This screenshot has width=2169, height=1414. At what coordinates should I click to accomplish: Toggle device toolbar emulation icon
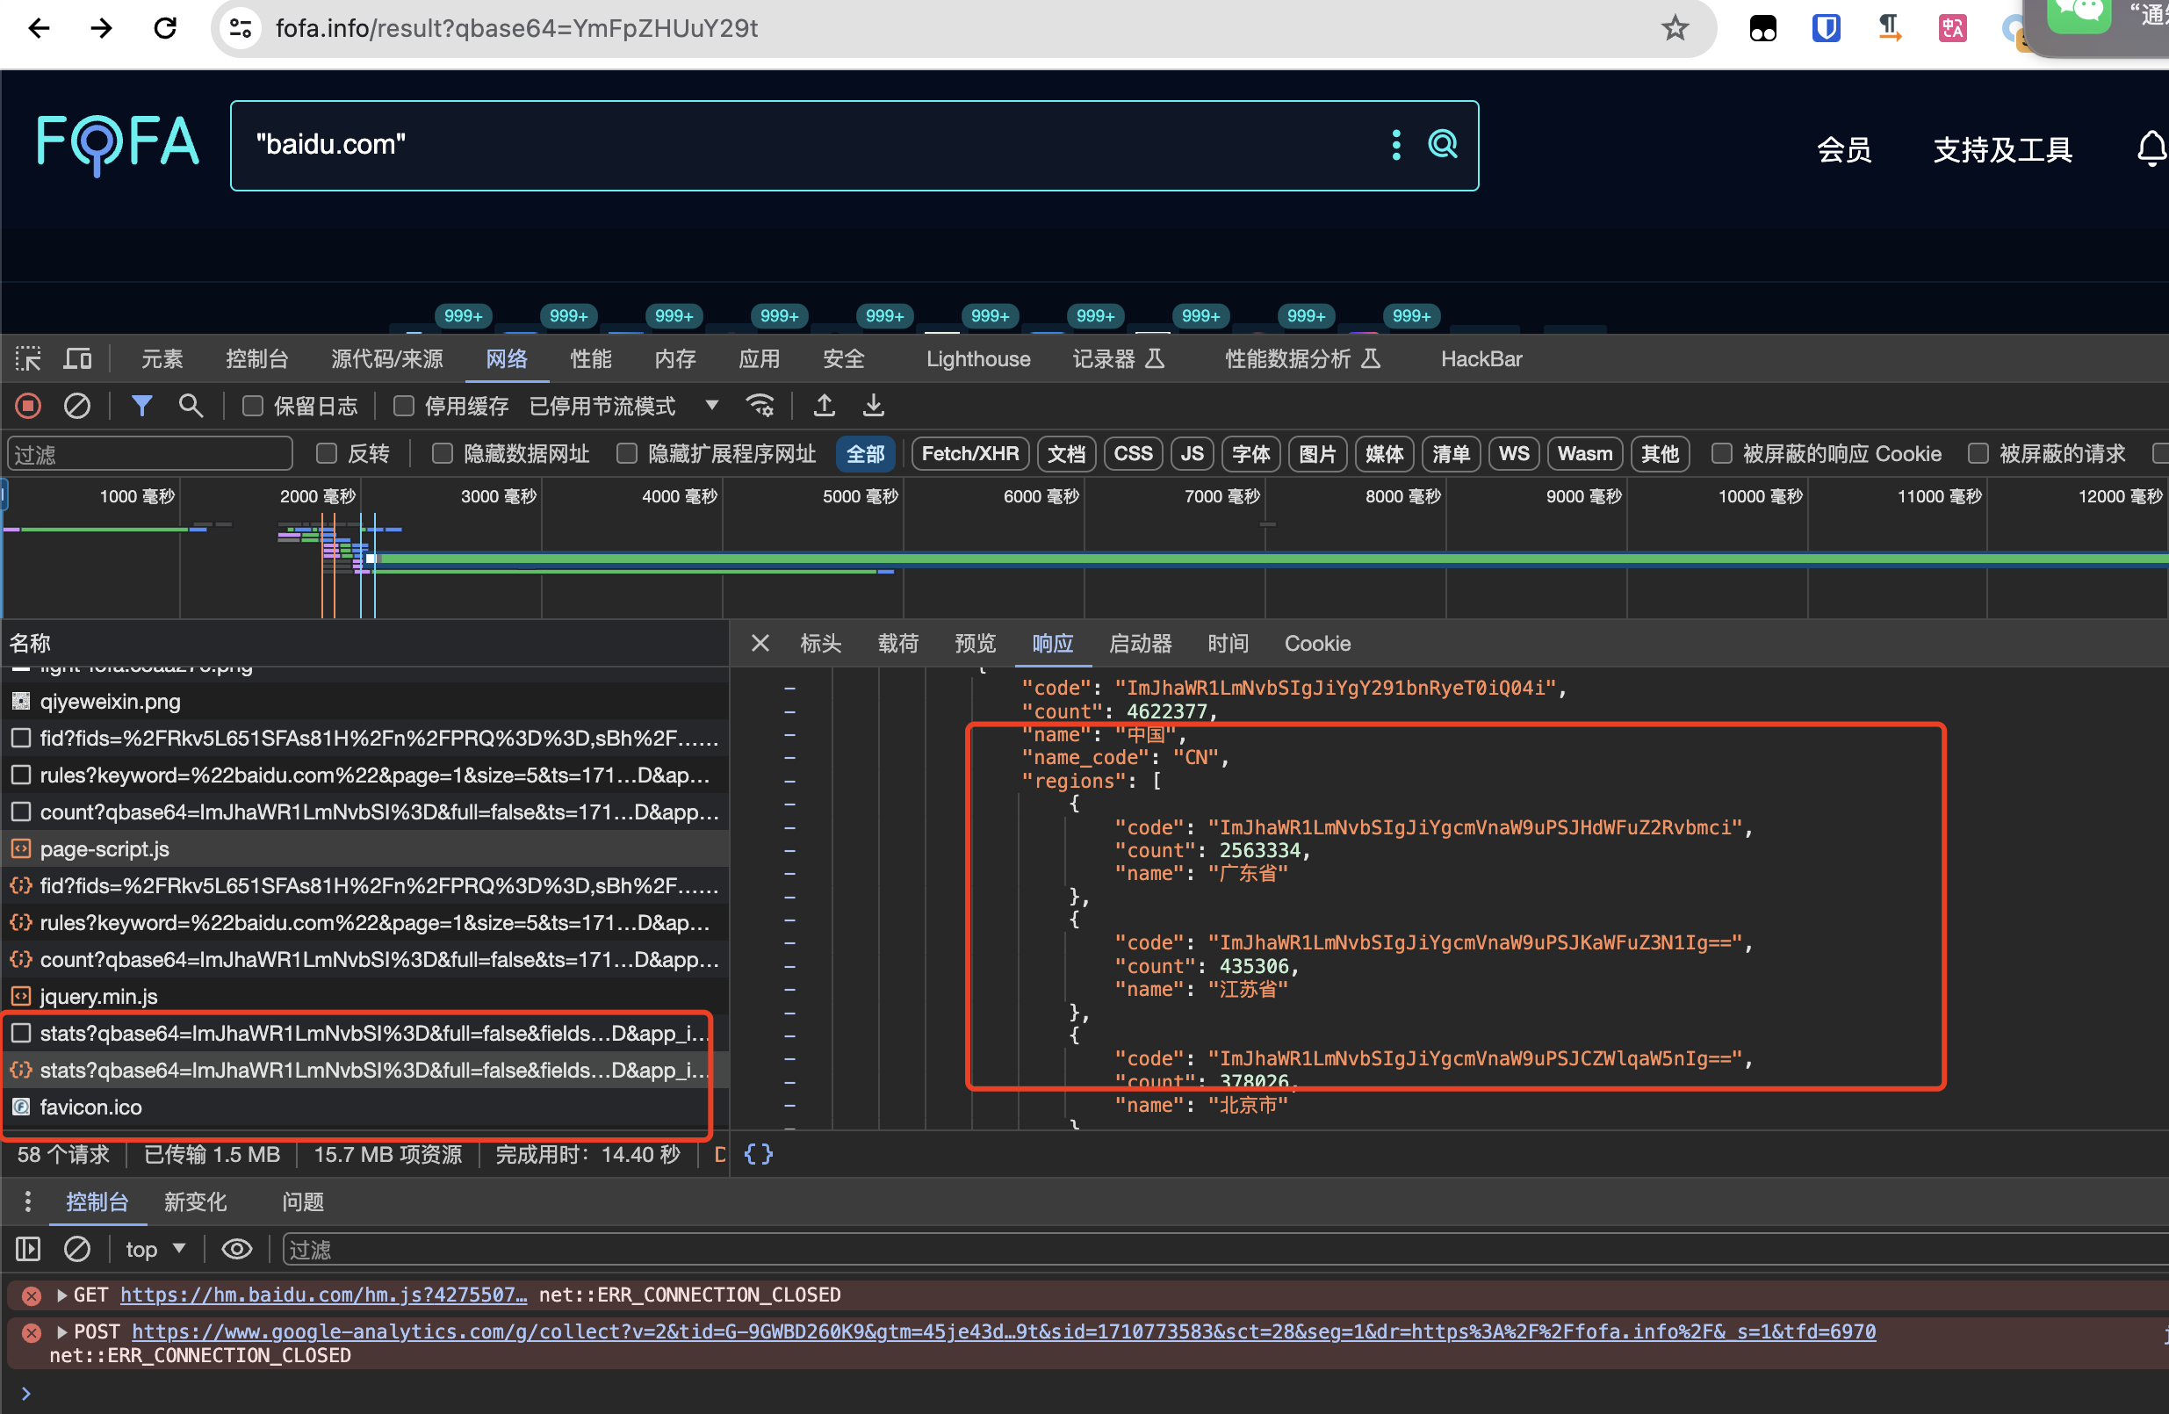tap(77, 358)
